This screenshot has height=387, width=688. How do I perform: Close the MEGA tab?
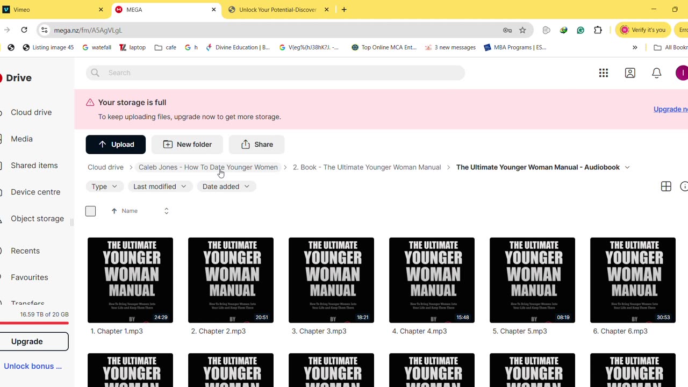point(214,10)
